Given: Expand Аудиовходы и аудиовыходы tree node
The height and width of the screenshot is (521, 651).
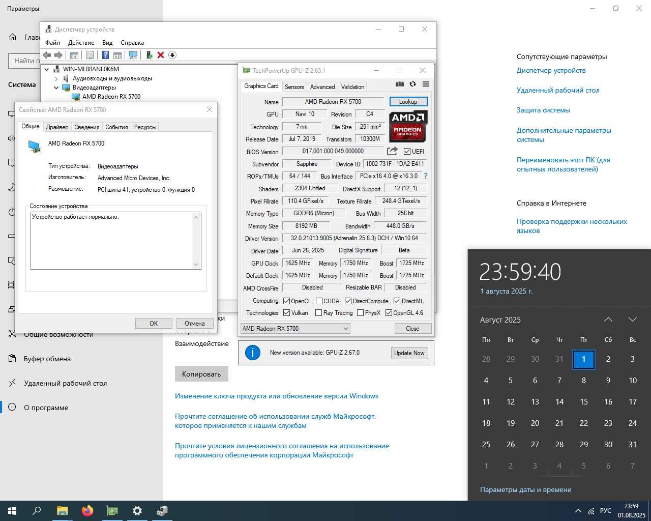Looking at the screenshot, I should [56, 78].
